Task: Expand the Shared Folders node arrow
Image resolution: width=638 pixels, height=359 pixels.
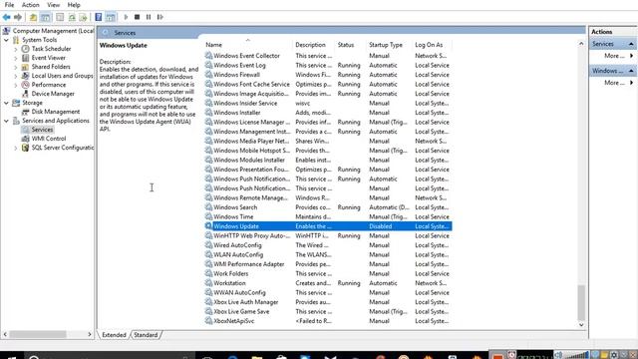Action: [16, 67]
